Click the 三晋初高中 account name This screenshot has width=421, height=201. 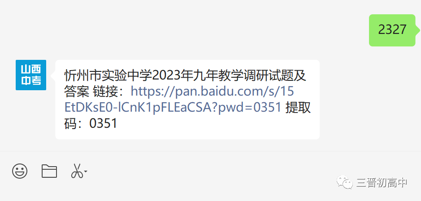point(382,183)
